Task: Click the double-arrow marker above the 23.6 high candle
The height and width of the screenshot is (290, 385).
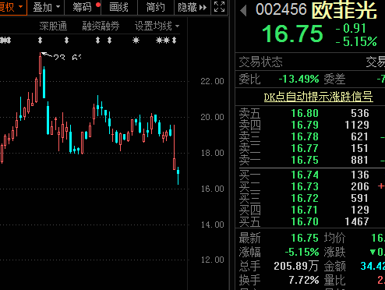Action: pyautogui.click(x=40, y=41)
